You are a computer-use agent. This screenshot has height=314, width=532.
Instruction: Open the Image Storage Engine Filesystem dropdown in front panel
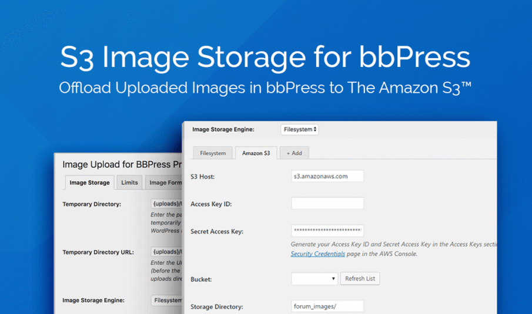[x=299, y=129]
